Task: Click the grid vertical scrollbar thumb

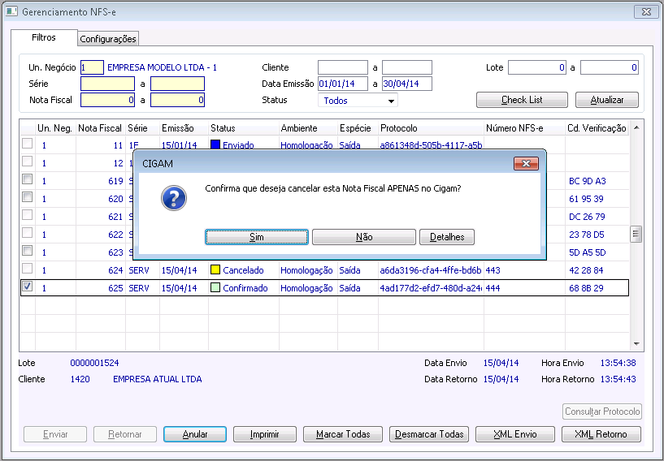Action: tap(636, 234)
